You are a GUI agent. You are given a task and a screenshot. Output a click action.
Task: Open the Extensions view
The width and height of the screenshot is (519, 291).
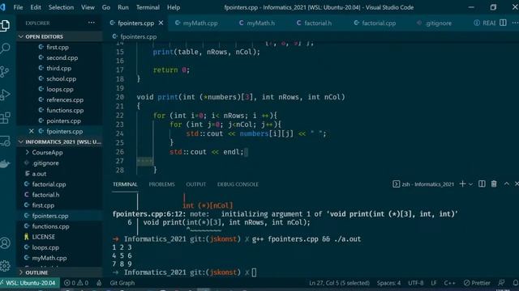pos(6,118)
